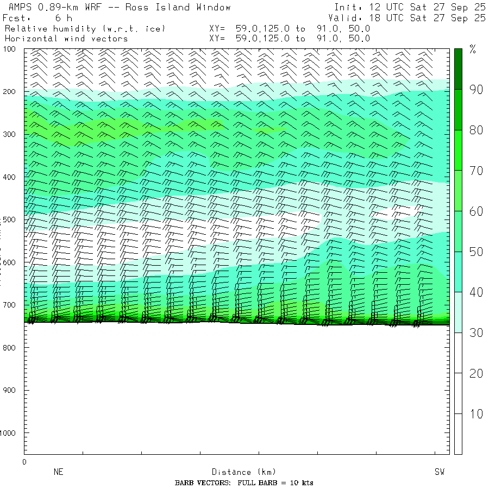Viewport: 489px width, 489px height.
Task: Click the colorbar segment between 40 and 50
Action: click(x=458, y=272)
